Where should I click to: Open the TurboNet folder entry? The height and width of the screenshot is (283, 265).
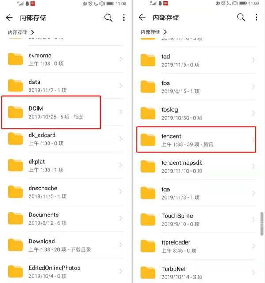pos(198,272)
